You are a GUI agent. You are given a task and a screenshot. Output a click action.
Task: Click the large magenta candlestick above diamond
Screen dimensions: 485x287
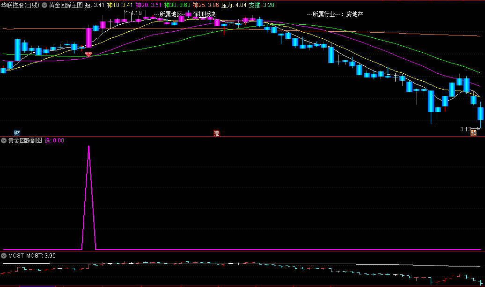tap(89, 38)
